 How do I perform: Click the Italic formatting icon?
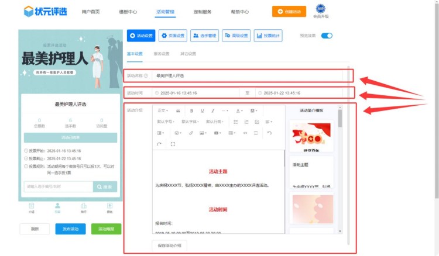tap(213, 110)
